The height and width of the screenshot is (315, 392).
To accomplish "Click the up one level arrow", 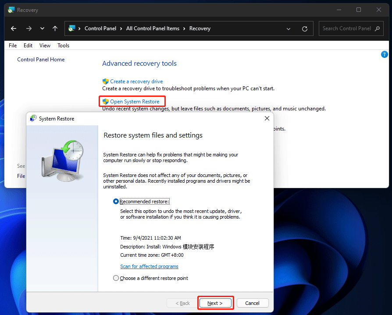I will click(x=55, y=28).
